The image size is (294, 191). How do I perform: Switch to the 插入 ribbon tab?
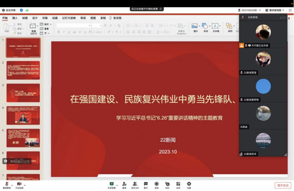[x=15, y=18]
